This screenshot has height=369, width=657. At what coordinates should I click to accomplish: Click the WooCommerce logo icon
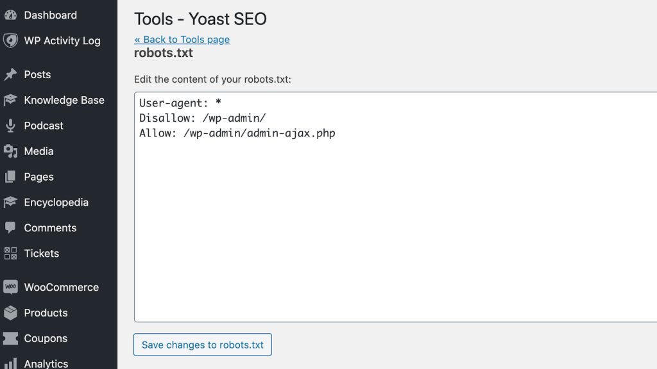(x=10, y=288)
